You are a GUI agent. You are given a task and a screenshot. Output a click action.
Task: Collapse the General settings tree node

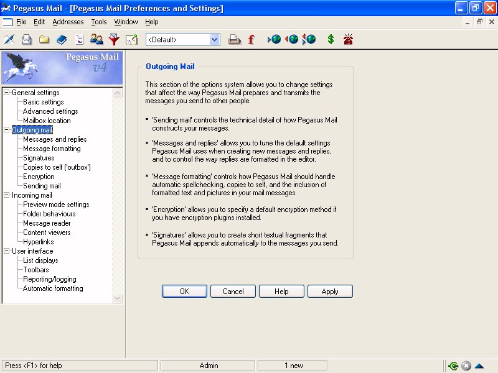point(6,93)
